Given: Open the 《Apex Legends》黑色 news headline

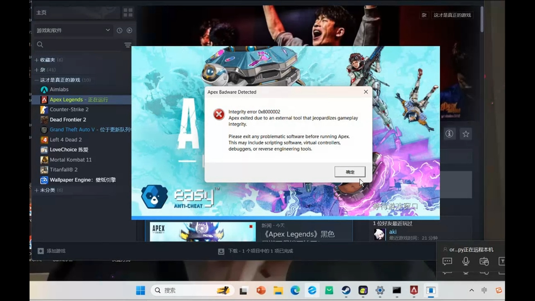Looking at the screenshot, I should pyautogui.click(x=299, y=234).
